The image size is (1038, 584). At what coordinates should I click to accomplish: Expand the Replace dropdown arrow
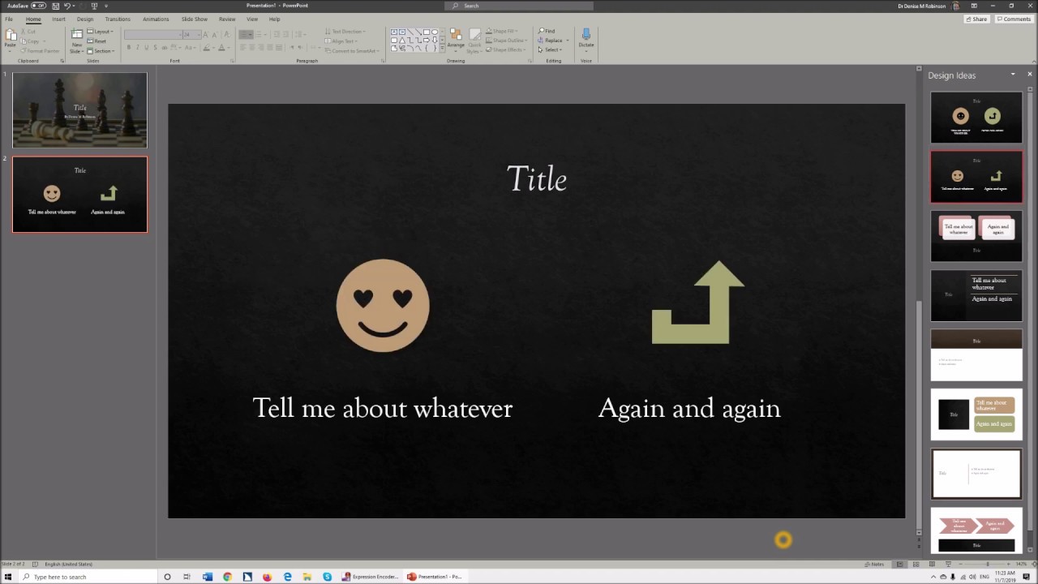567,41
